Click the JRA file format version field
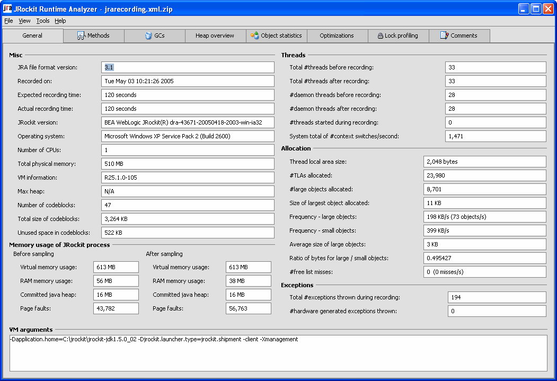Viewport: 557px width, 381px height. click(188, 67)
